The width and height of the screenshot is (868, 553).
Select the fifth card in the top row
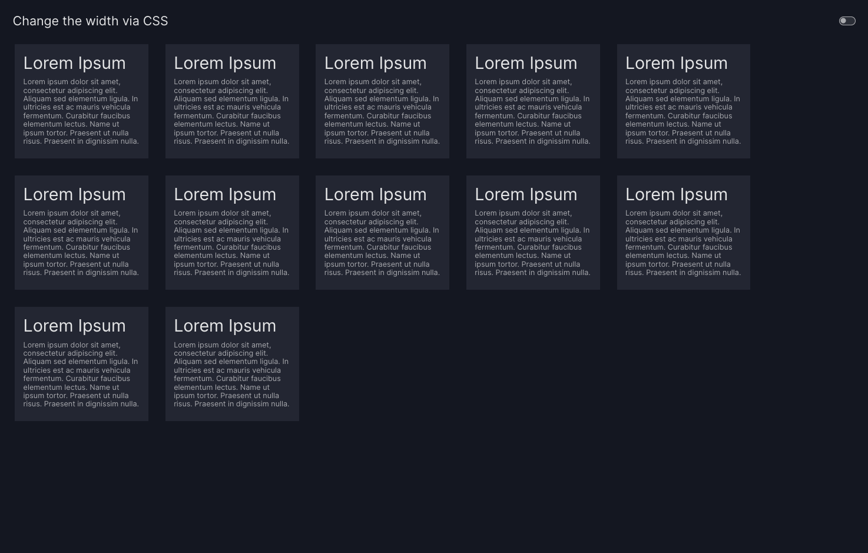pos(683,101)
